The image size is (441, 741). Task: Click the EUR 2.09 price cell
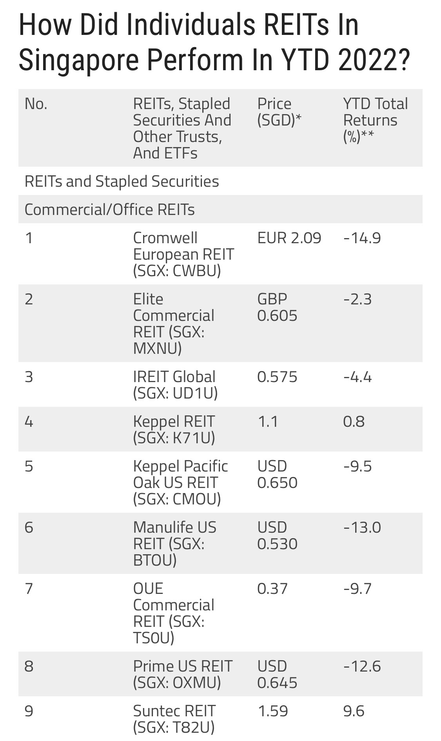[x=289, y=238]
